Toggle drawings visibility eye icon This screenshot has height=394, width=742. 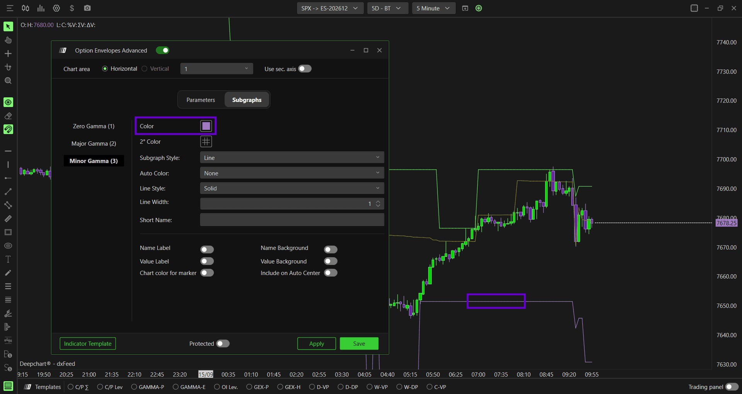pyautogui.click(x=8, y=102)
